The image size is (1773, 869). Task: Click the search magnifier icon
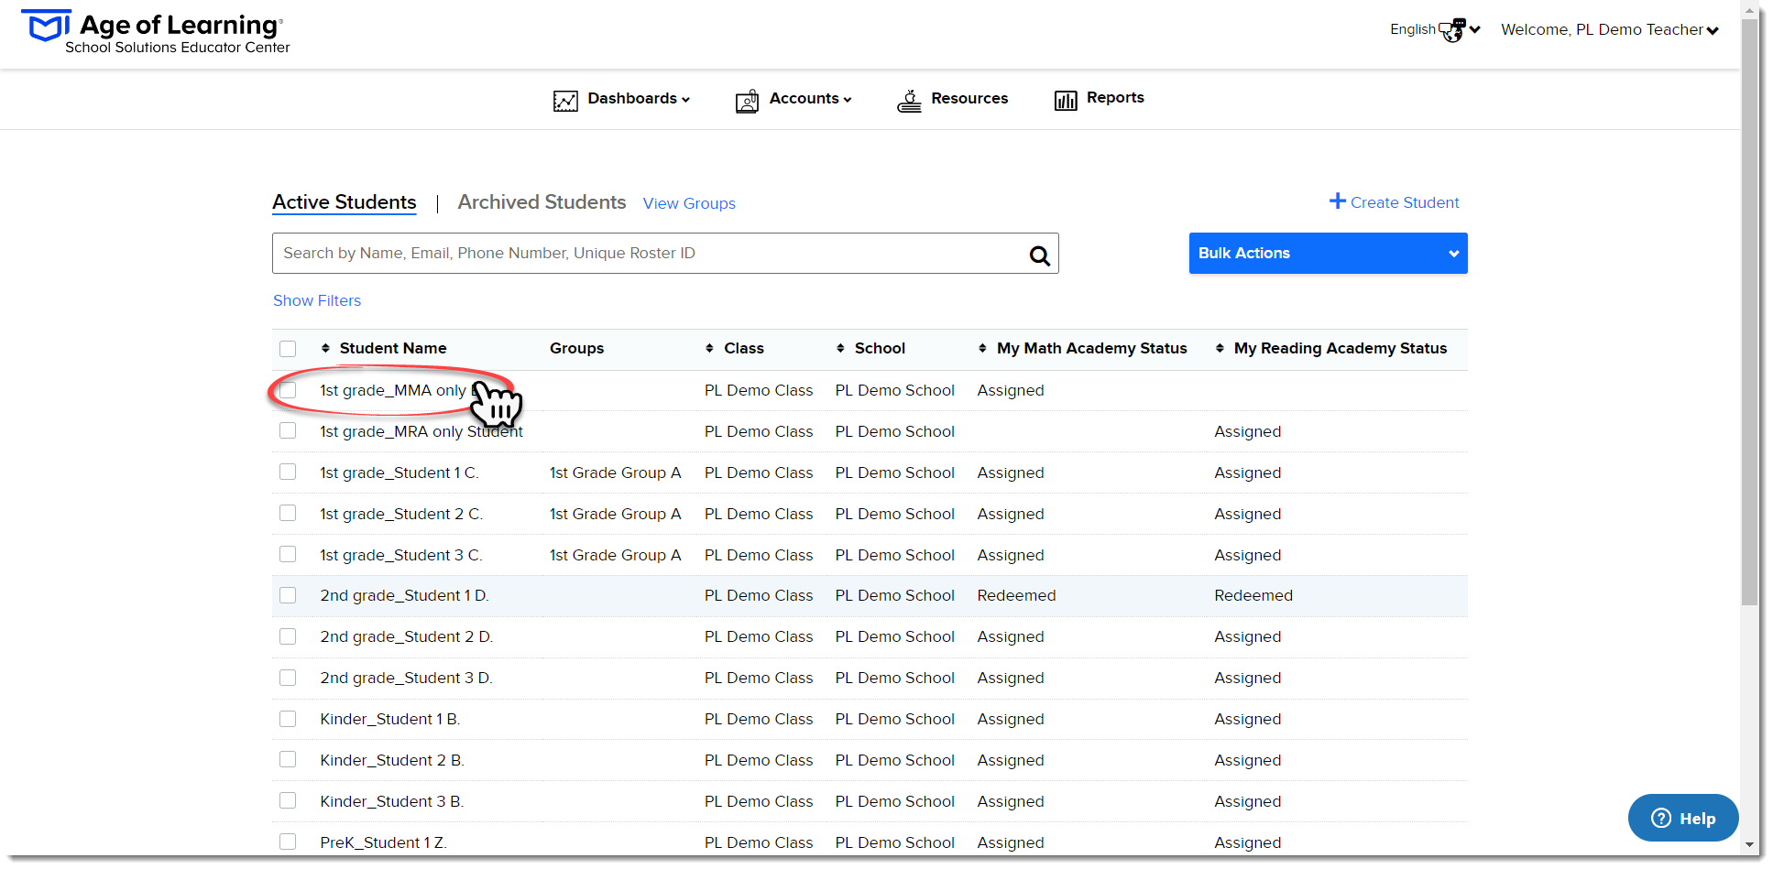click(1039, 255)
